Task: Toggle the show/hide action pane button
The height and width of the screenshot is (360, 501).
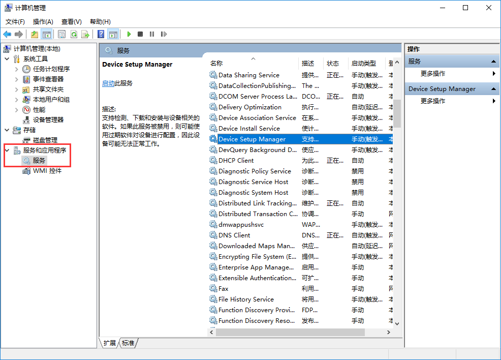Action: [113, 34]
